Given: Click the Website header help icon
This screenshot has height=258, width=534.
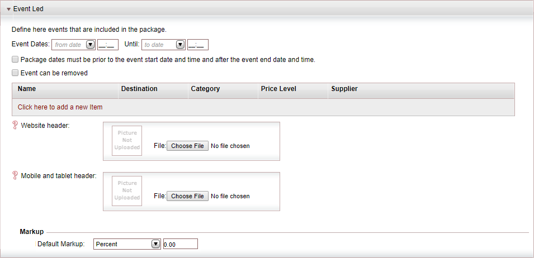Looking at the screenshot, I should click(15, 126).
